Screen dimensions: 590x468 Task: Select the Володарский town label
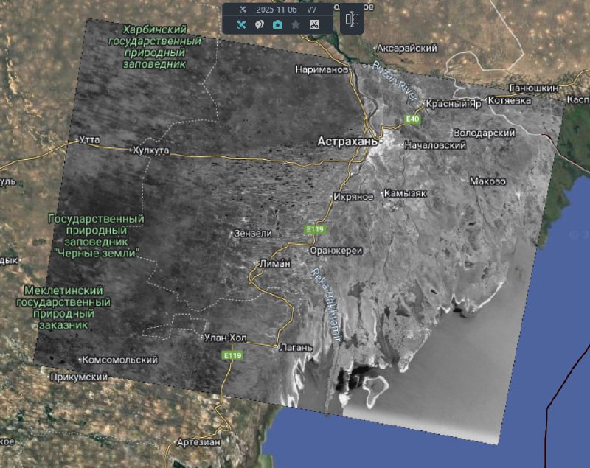482,133
